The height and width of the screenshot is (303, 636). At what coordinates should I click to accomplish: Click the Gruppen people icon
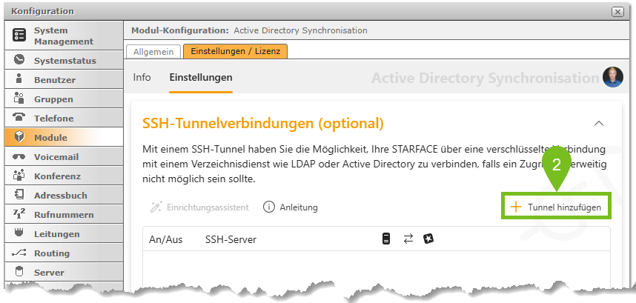tap(19, 99)
